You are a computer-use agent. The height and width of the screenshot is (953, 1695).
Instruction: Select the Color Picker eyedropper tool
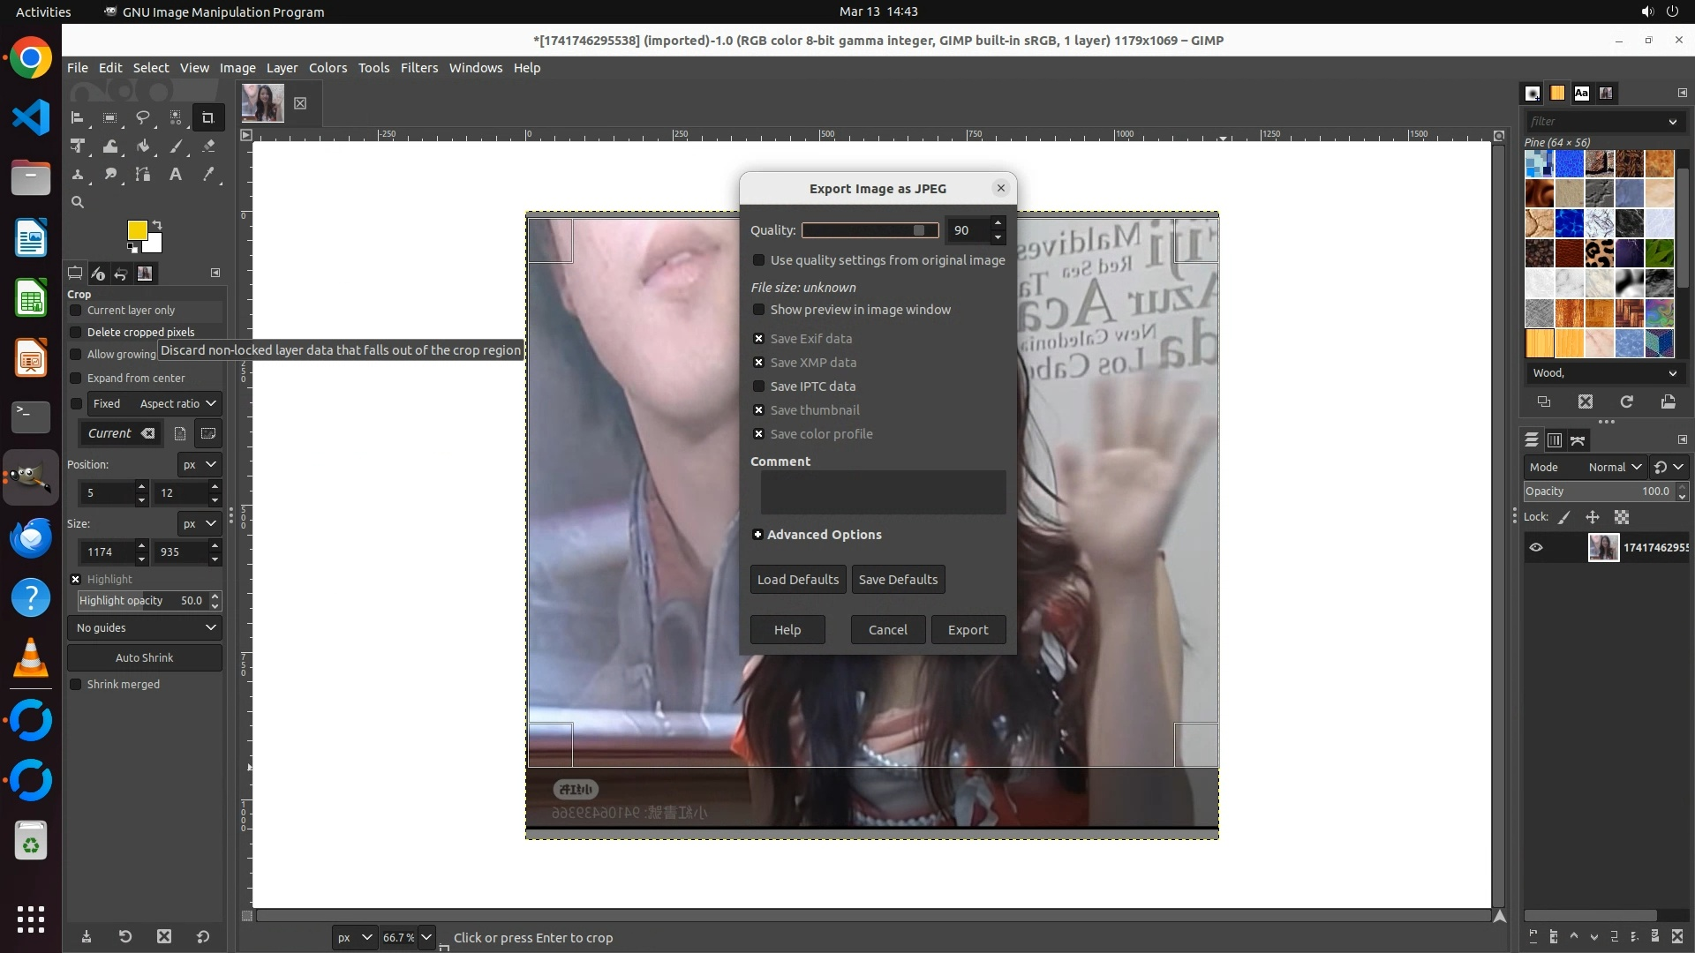point(208,175)
